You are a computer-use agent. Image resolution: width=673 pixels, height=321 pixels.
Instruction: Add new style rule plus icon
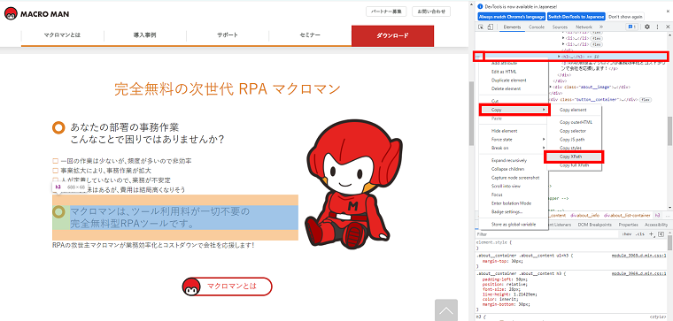[651, 234]
